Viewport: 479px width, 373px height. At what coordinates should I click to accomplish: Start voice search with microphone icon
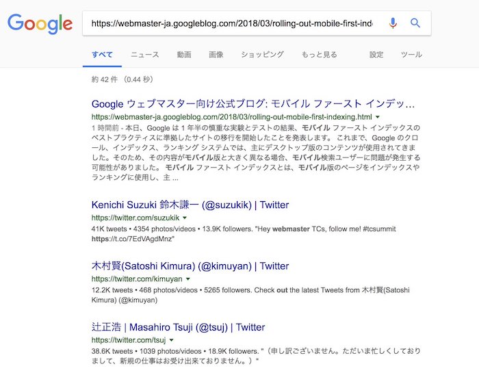click(x=393, y=23)
